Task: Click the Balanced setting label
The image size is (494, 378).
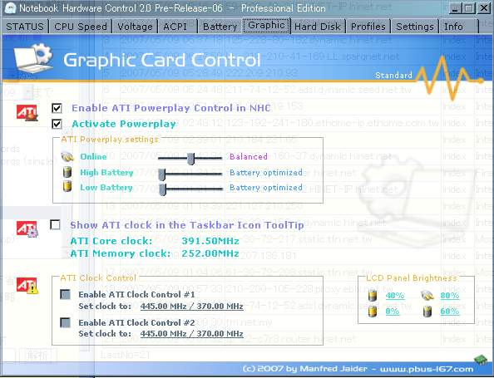Action: pyautogui.click(x=249, y=157)
